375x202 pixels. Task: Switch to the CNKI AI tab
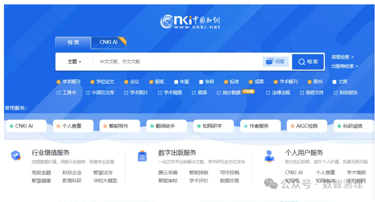tap(109, 43)
